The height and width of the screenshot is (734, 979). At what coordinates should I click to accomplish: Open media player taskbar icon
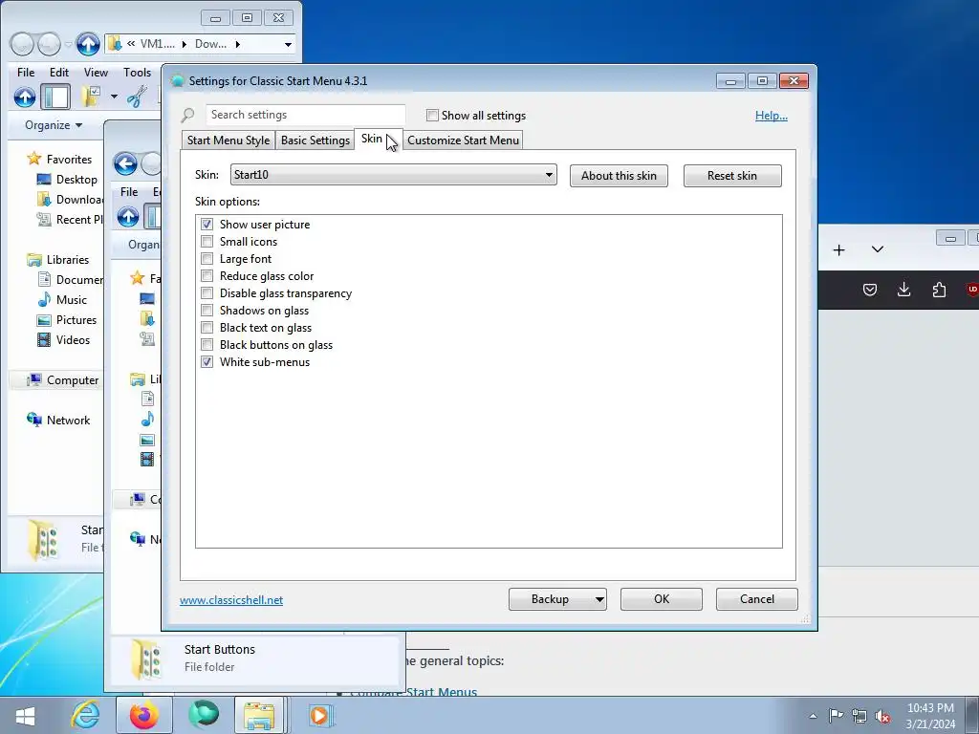pyautogui.click(x=320, y=715)
